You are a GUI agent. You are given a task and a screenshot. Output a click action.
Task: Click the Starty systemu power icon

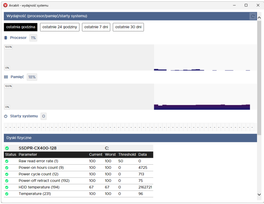click(x=6, y=116)
